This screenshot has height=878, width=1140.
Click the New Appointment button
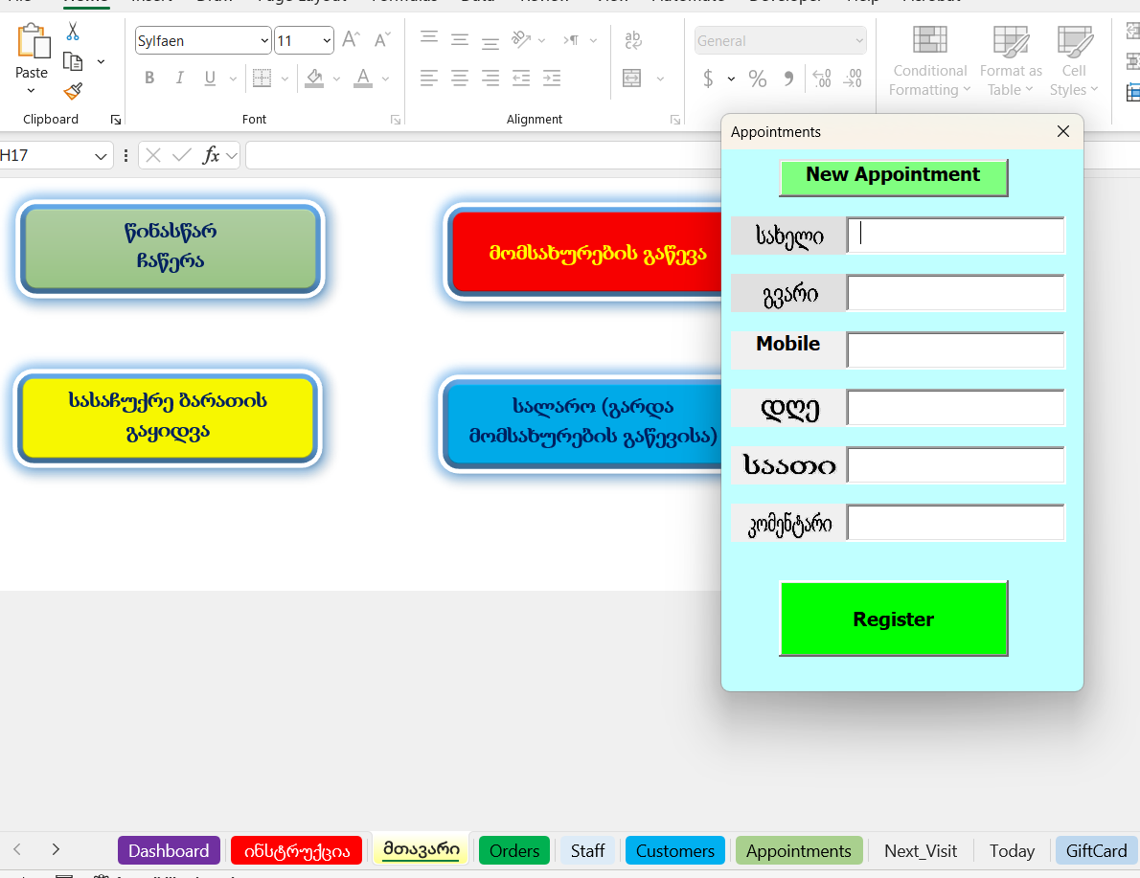[893, 177]
